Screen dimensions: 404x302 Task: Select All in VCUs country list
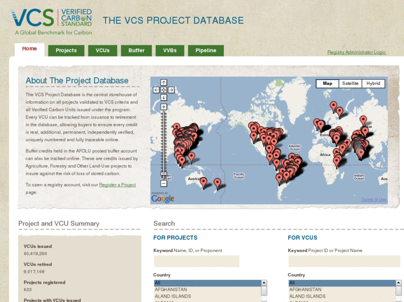tap(342, 283)
